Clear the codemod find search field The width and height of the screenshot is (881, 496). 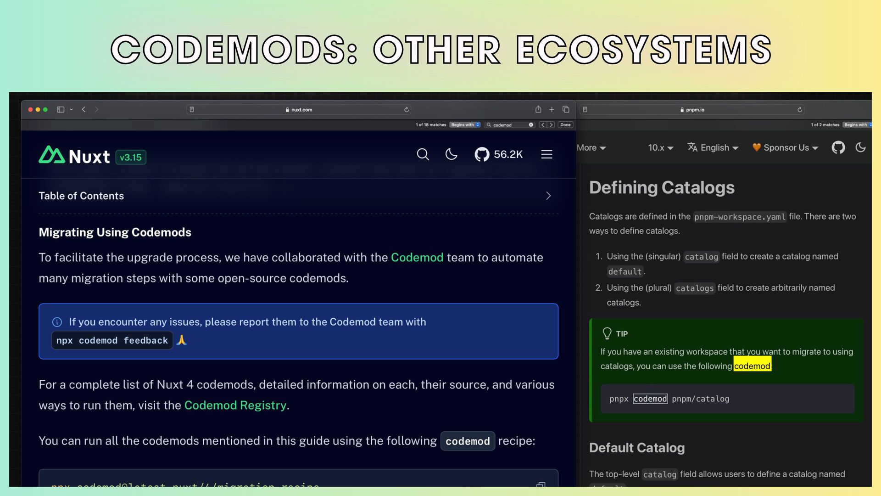pyautogui.click(x=531, y=125)
